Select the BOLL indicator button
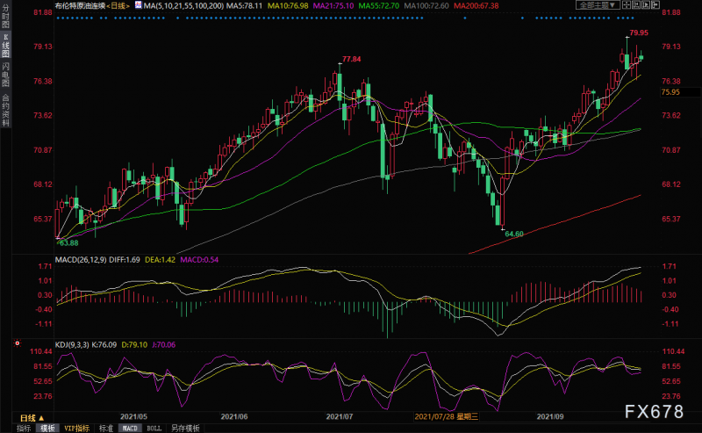This screenshot has height=433, width=702. pyautogui.click(x=153, y=428)
